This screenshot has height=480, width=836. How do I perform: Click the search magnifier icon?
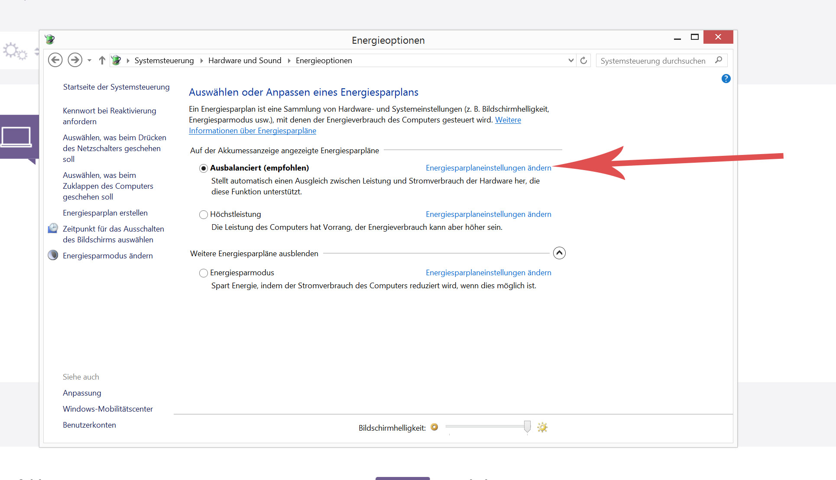[719, 60]
